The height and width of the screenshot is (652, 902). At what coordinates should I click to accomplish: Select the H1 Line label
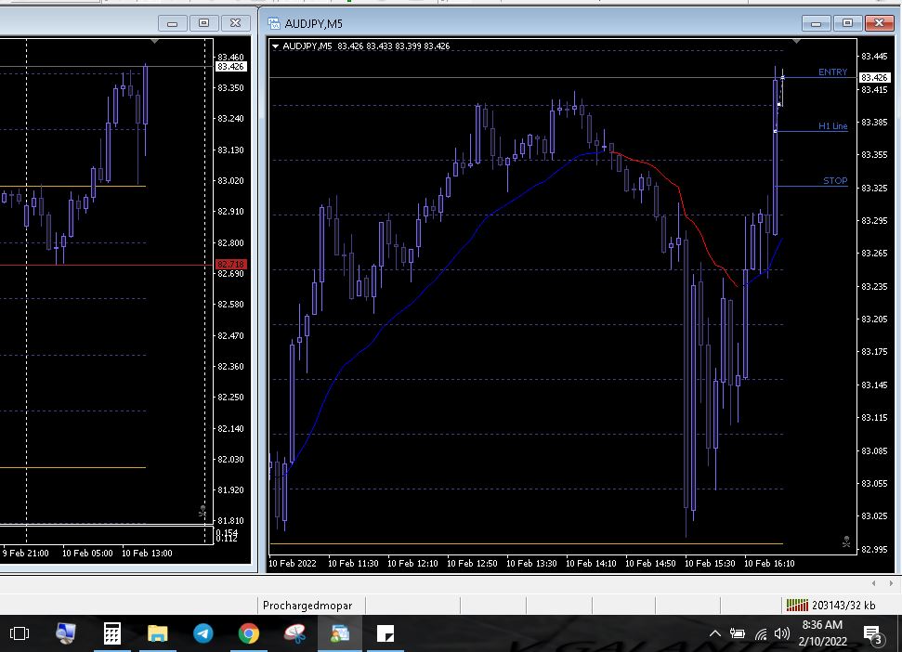pos(832,126)
